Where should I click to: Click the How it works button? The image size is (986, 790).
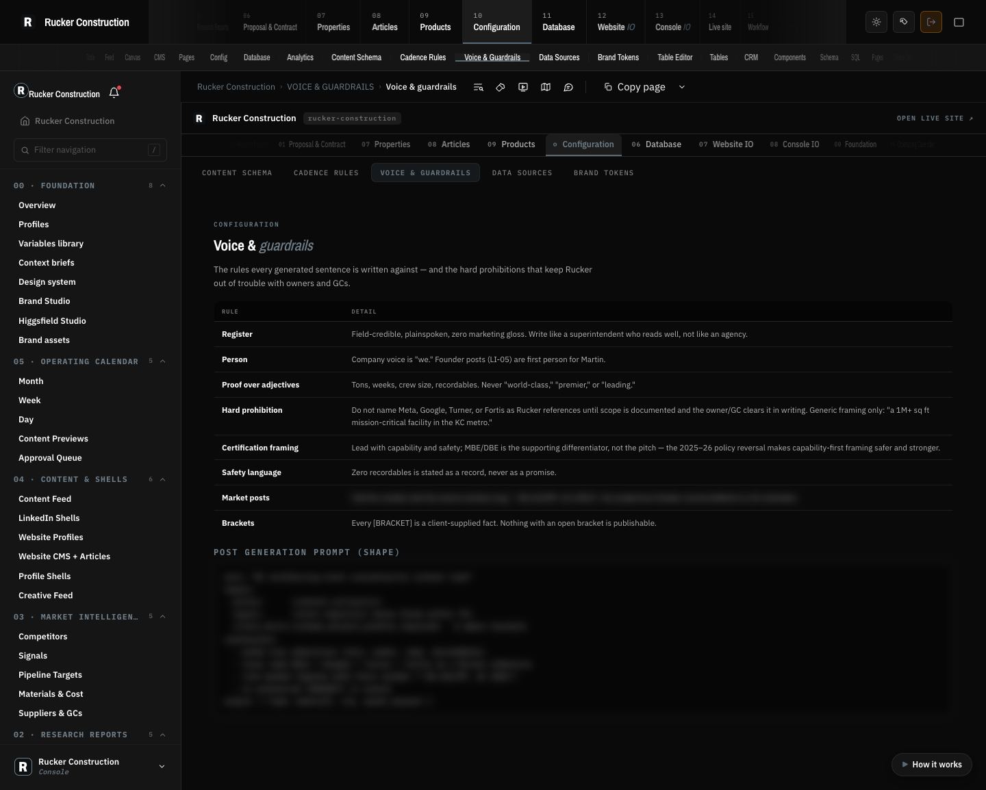click(932, 765)
